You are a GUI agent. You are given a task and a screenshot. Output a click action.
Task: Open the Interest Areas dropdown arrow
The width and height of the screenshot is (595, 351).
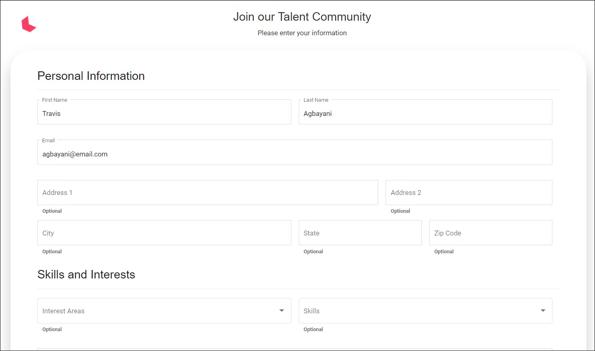(x=281, y=310)
